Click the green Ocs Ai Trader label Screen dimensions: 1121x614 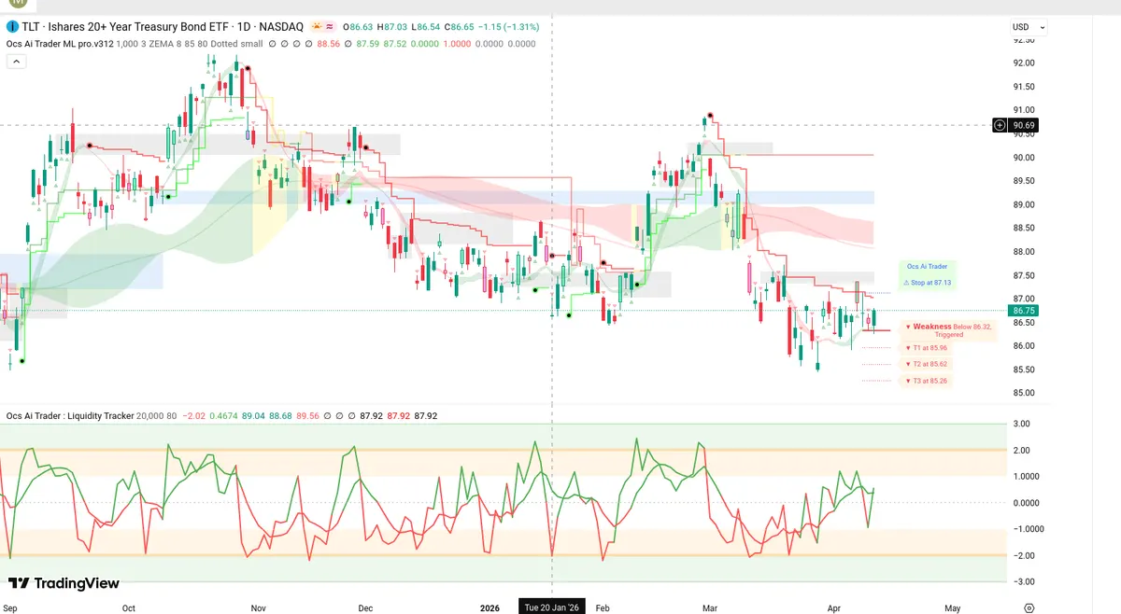click(927, 267)
